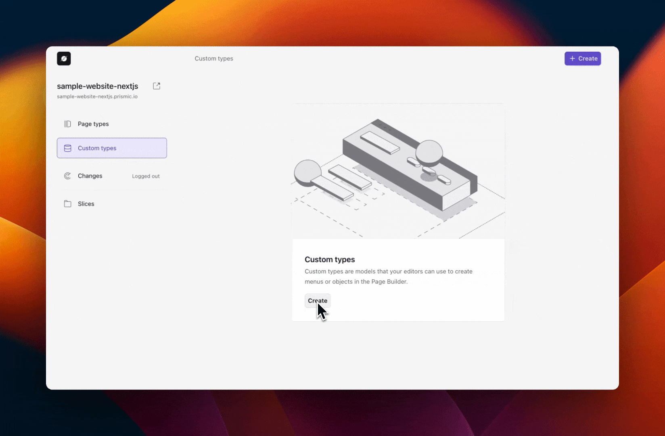
Task: Navigate to the Changes section
Action: click(x=90, y=176)
